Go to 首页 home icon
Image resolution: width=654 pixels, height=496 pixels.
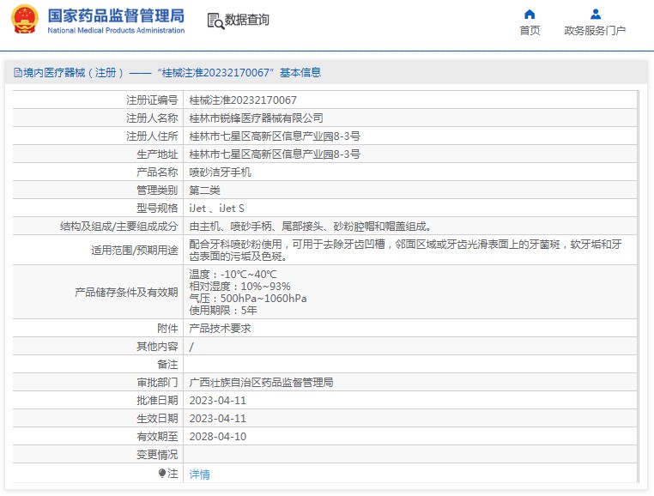tap(530, 15)
